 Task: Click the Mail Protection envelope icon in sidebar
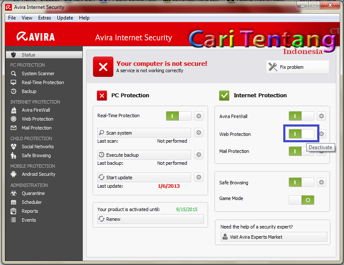click(14, 128)
